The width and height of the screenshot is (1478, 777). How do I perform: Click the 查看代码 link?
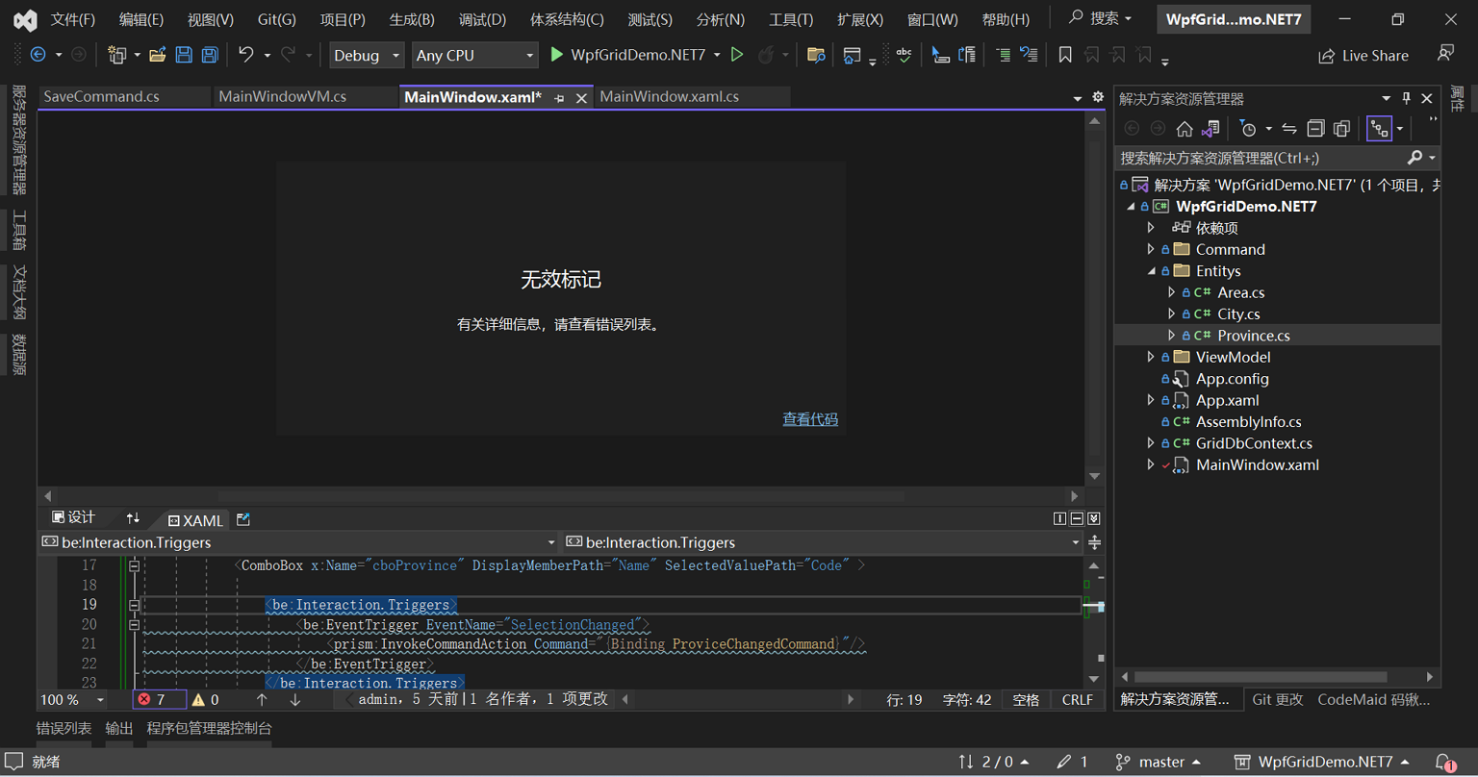tap(810, 419)
